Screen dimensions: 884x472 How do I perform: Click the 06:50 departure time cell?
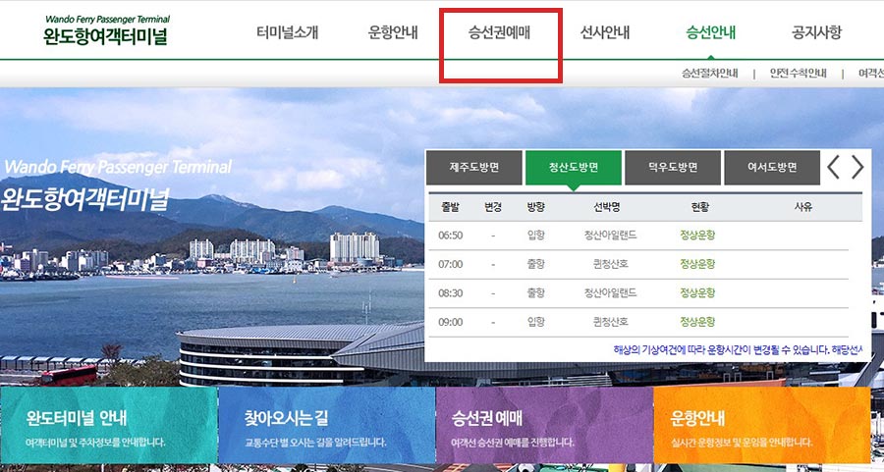click(x=451, y=236)
